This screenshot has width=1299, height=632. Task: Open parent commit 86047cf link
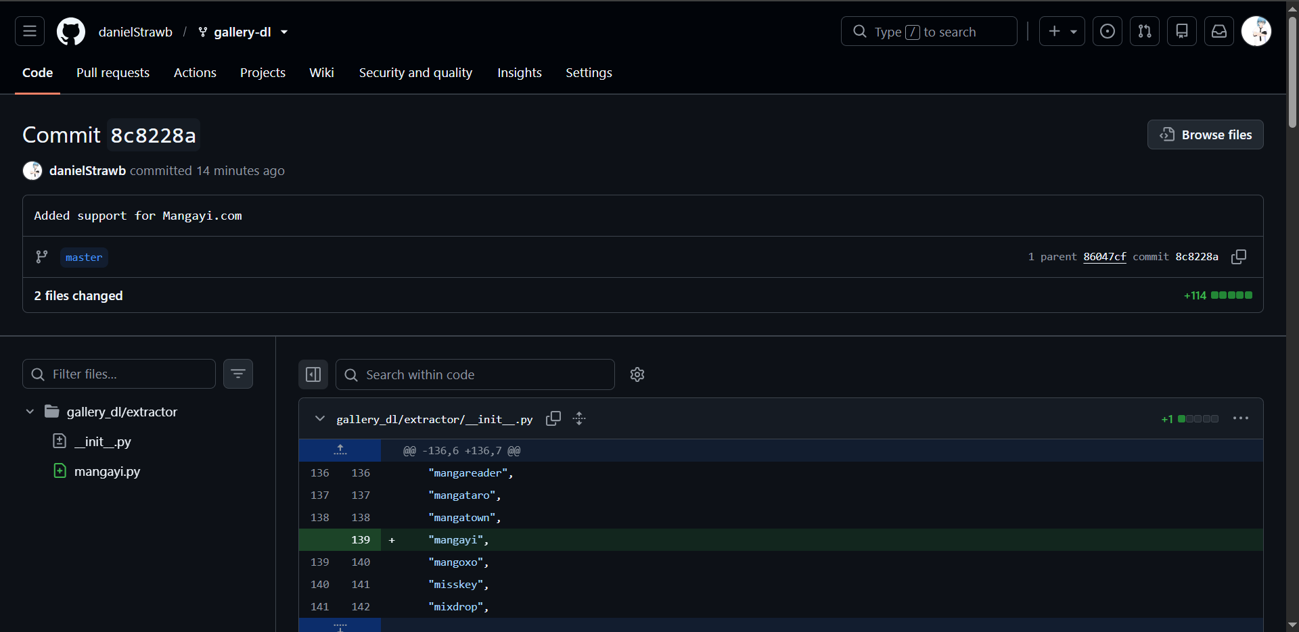(1105, 257)
